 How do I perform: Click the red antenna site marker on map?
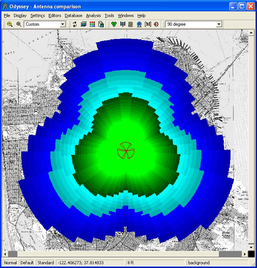(127, 151)
